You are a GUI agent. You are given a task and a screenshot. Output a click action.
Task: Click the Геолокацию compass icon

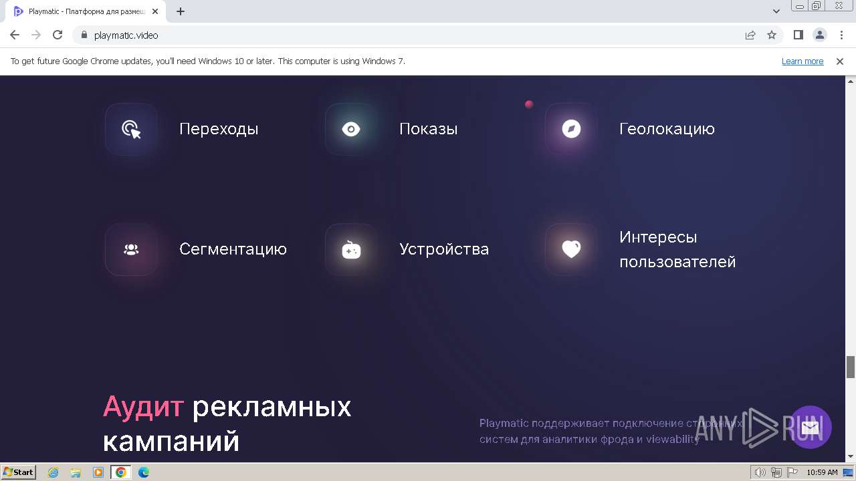coord(571,129)
